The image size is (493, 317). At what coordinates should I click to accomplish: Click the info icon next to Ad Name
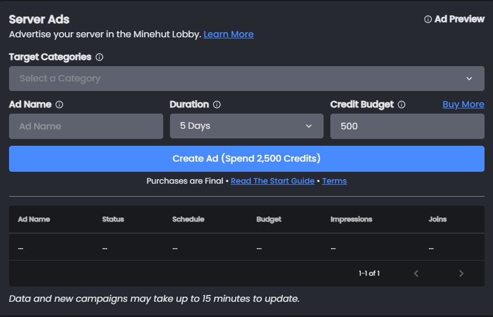coord(59,105)
